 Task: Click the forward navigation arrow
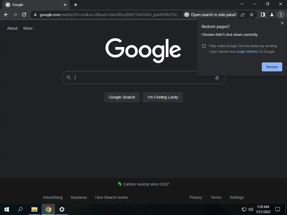[x=15, y=15]
